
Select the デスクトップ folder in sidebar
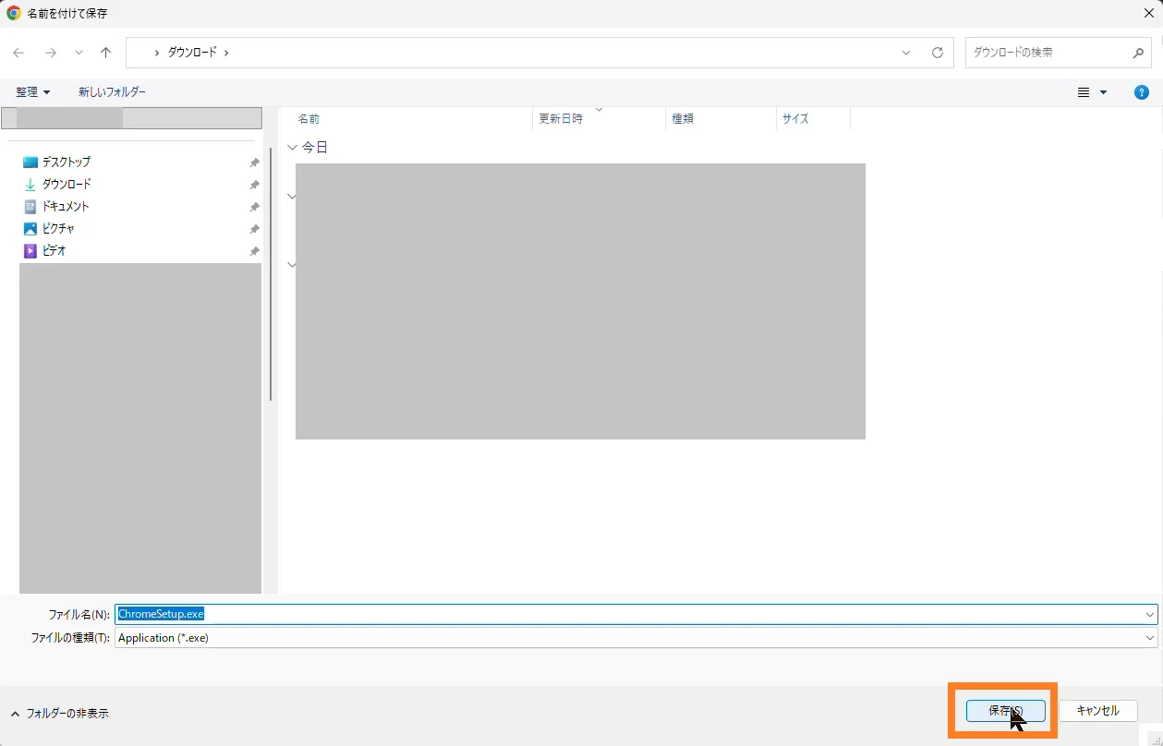pyautogui.click(x=66, y=162)
